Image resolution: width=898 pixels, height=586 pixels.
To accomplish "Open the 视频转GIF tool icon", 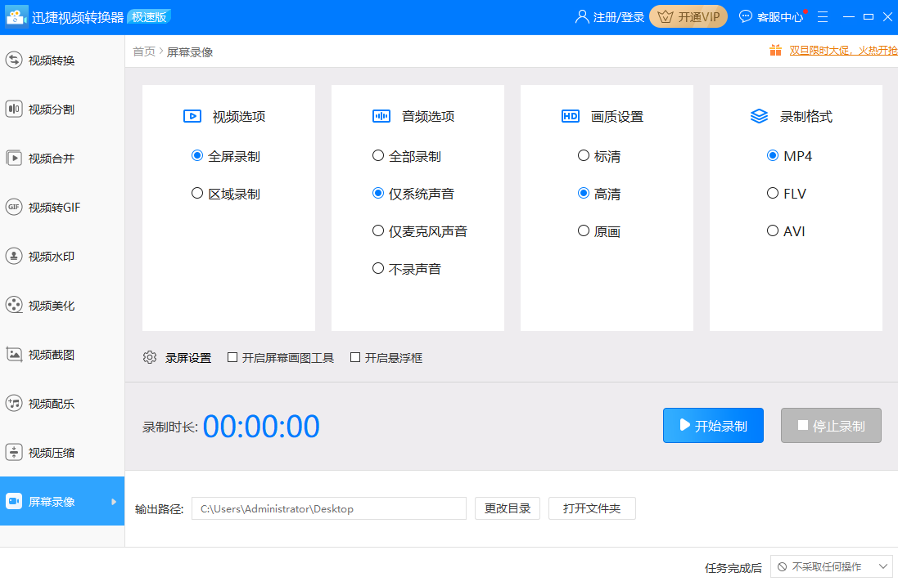I will pyautogui.click(x=14, y=207).
